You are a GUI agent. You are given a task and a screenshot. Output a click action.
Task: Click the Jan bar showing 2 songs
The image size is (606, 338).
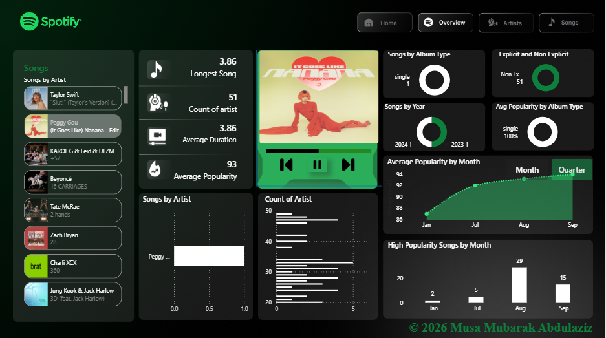[433, 302]
